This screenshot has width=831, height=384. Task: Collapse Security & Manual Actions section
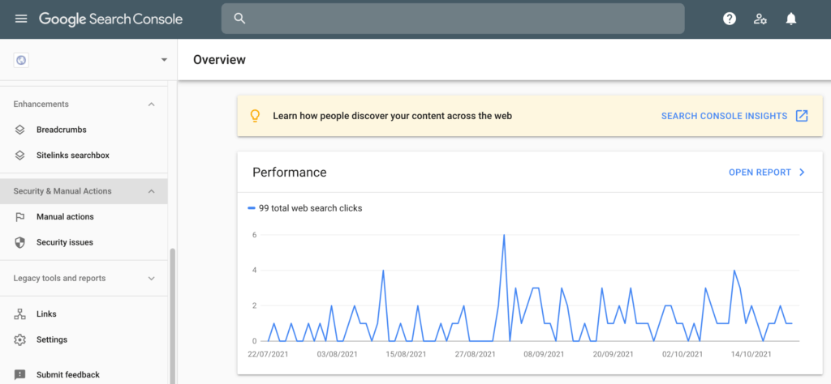tap(151, 191)
